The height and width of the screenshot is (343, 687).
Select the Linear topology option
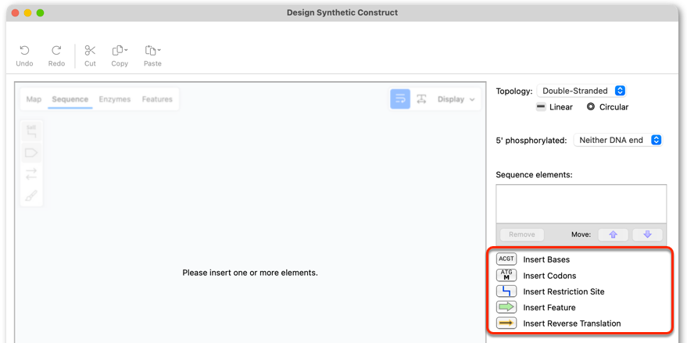555,107
